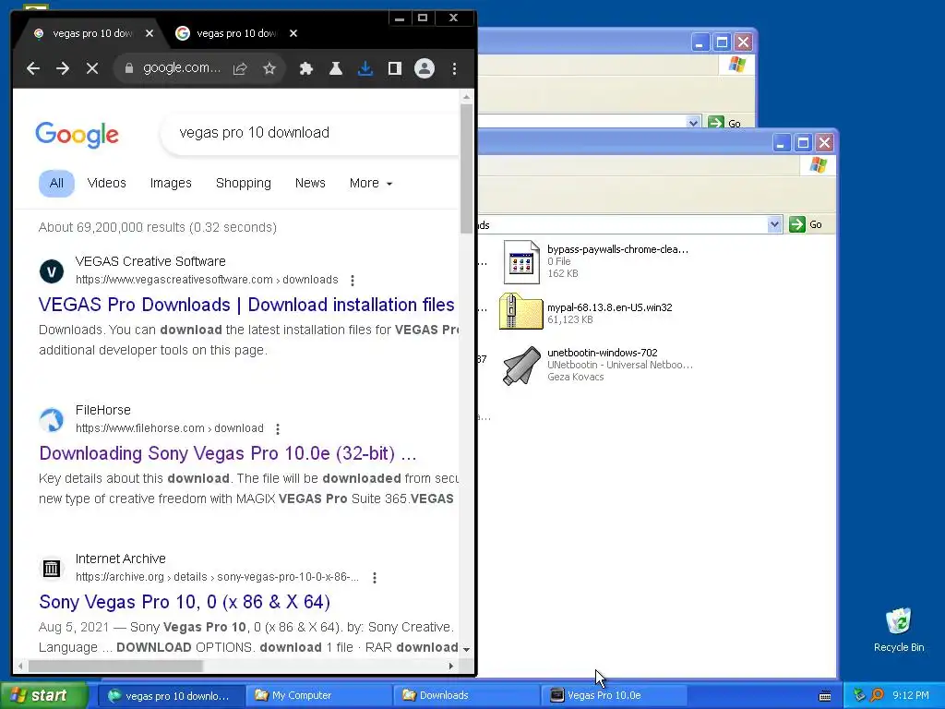Select bypass-paywalls-chrome-clean file in Downloads
The height and width of the screenshot is (709, 945).
(596, 261)
